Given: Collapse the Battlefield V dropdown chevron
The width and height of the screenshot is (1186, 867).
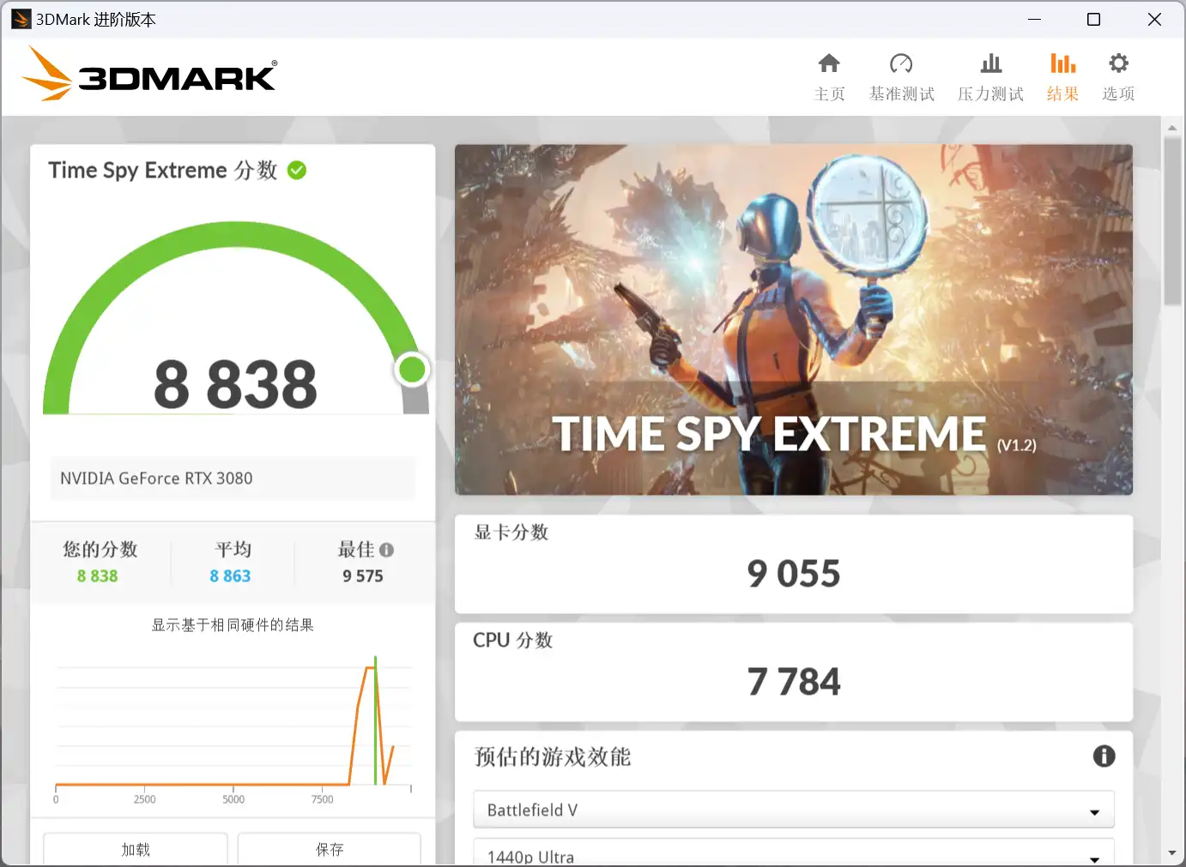Looking at the screenshot, I should pos(1093,810).
